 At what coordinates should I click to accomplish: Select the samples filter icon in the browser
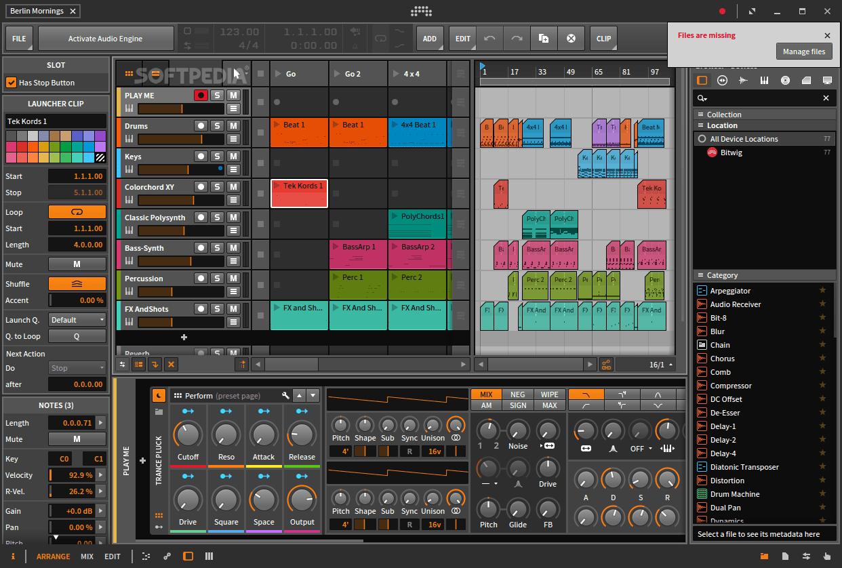743,80
